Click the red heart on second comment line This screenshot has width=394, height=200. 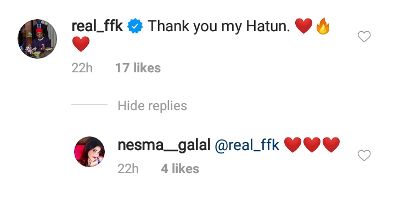[81, 44]
